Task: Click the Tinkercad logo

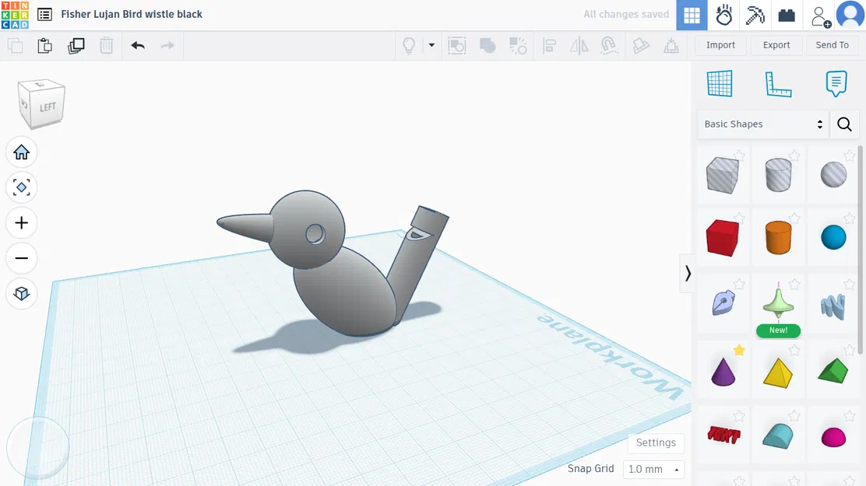Action: pos(15,15)
